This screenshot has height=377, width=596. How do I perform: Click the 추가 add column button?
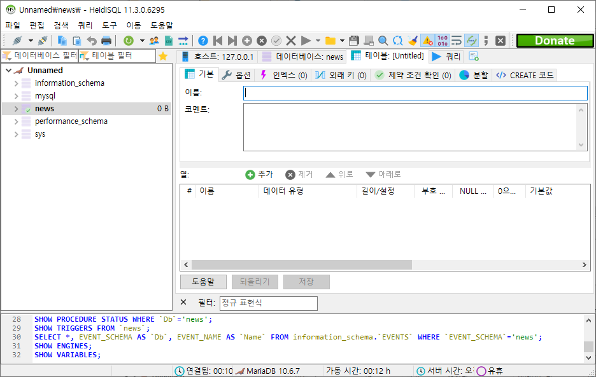[x=259, y=174]
